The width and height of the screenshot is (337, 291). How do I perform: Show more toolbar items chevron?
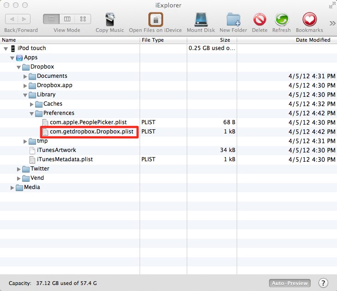332,23
